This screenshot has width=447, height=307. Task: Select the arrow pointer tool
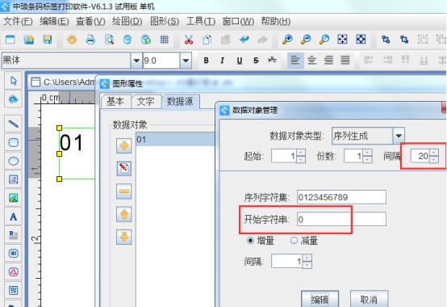click(x=14, y=81)
